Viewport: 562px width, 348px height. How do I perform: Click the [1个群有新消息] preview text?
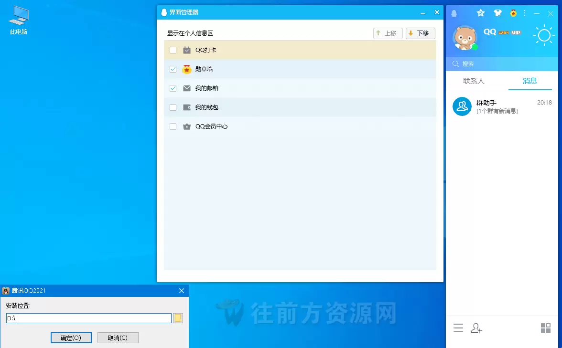point(497,111)
